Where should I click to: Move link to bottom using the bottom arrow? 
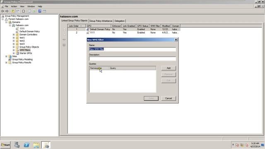(x=64, y=45)
